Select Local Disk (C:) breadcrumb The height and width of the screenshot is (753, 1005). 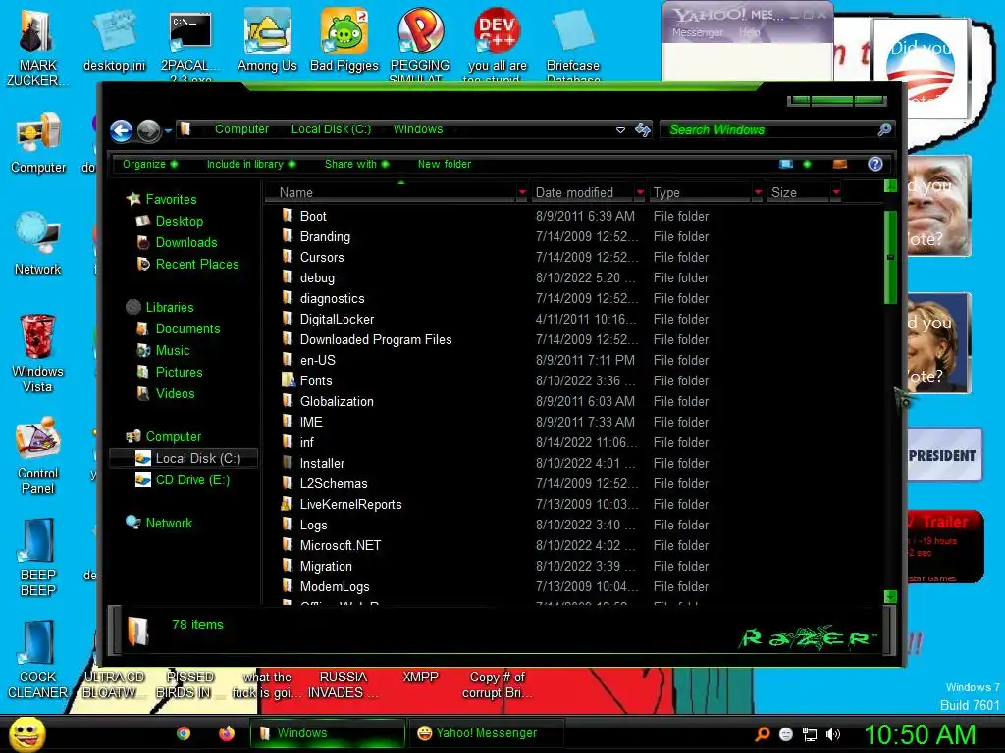coord(331,129)
